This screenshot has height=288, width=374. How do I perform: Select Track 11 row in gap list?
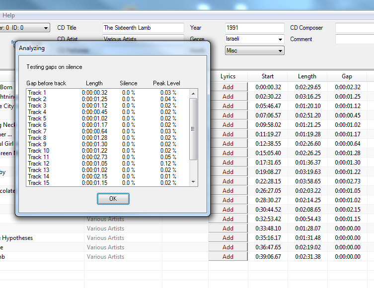pyautogui.click(x=108, y=157)
